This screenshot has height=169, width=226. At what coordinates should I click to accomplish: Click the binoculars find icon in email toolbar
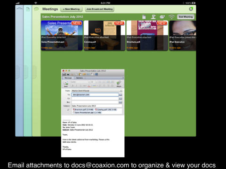pos(97,74)
